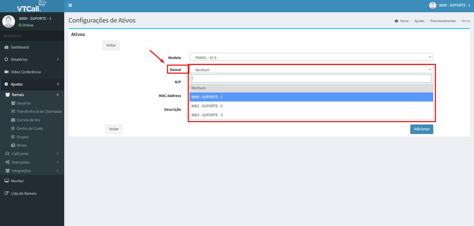Expand the CallCenter submenu
This screenshot has width=474, height=226.
32,154
